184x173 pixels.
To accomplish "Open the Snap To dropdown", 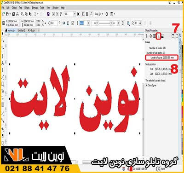I will (x=98, y=14).
